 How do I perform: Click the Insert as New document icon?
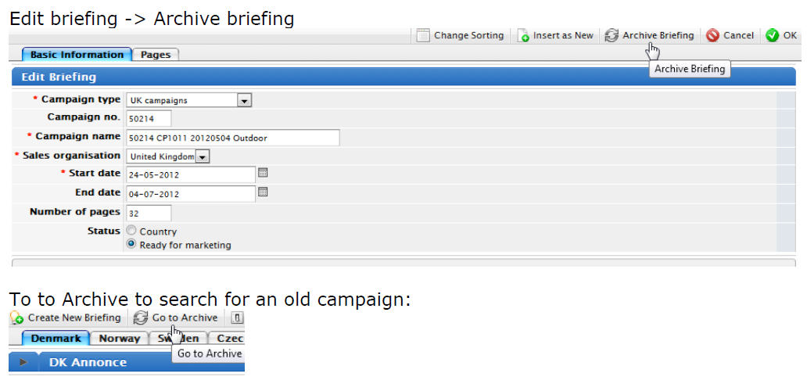click(x=523, y=35)
